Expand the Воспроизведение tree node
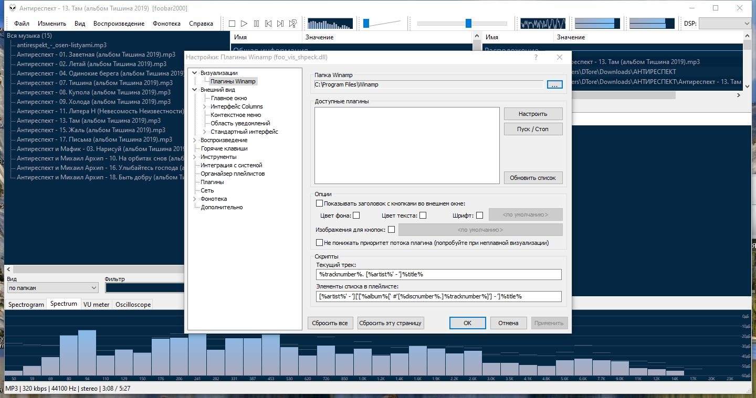Image resolution: width=756 pixels, height=398 pixels. [x=195, y=140]
